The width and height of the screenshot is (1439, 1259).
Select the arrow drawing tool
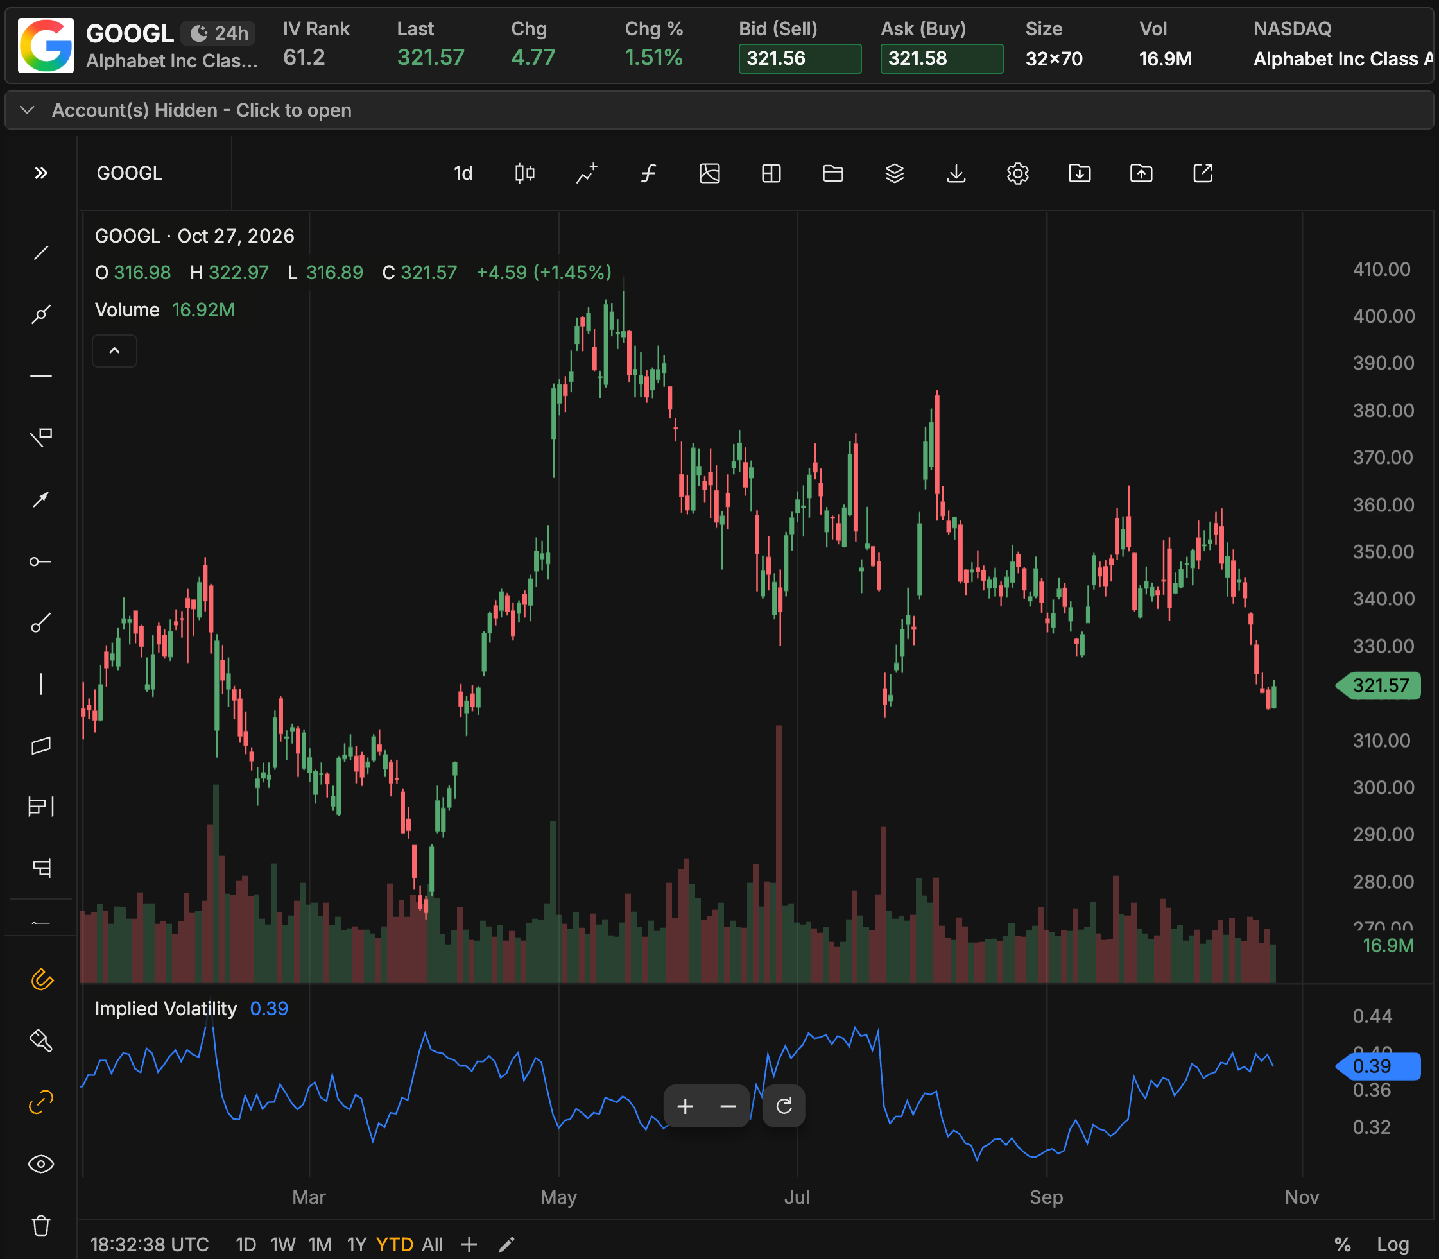[40, 499]
